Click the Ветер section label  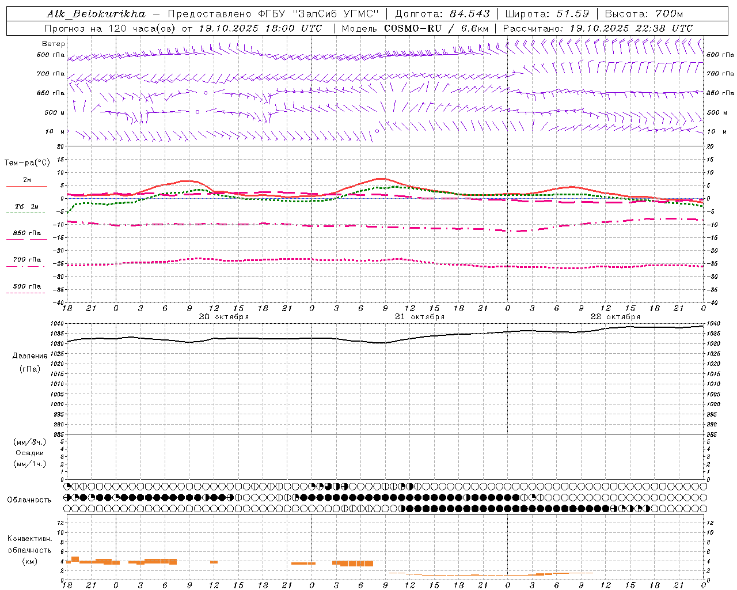(x=53, y=44)
